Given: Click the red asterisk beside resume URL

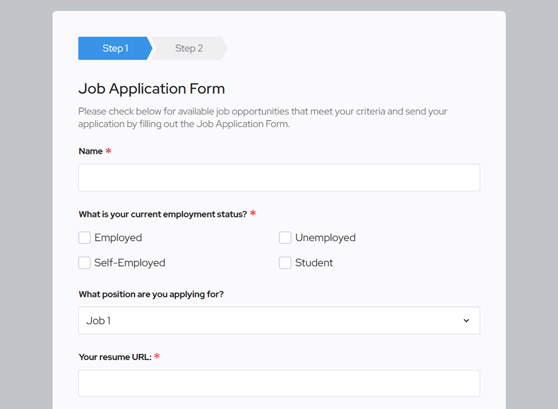Looking at the screenshot, I should tap(157, 356).
